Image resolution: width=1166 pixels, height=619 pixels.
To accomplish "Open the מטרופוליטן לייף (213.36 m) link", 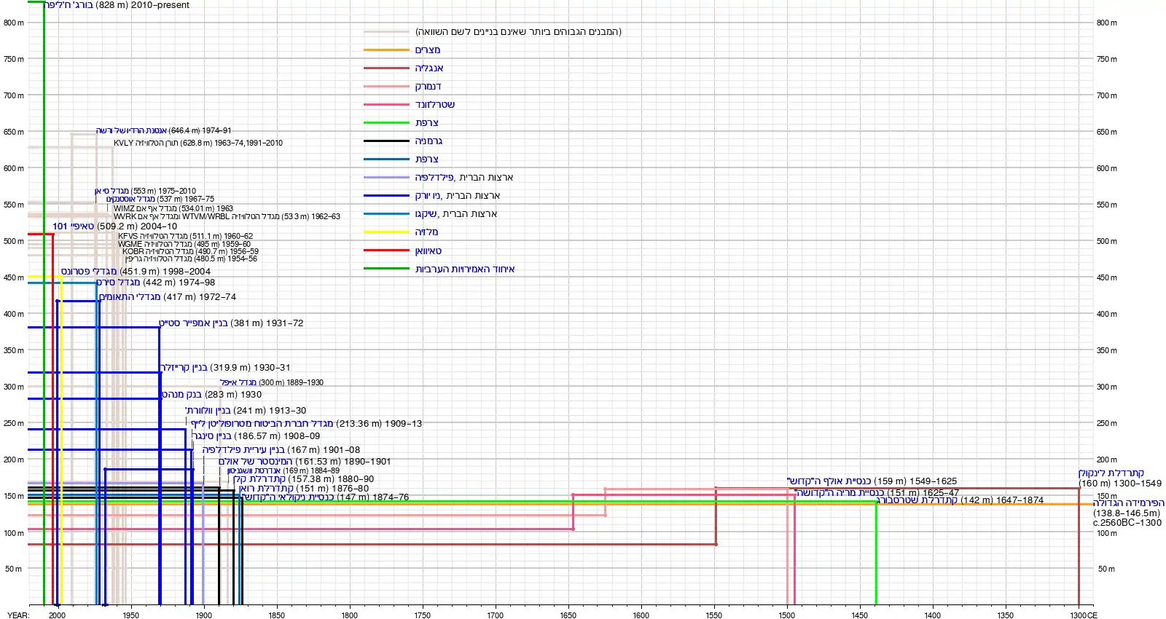I will point(262,423).
